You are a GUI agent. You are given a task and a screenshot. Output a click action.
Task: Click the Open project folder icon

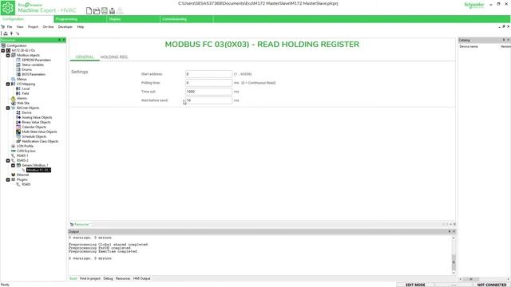tap(97, 10)
